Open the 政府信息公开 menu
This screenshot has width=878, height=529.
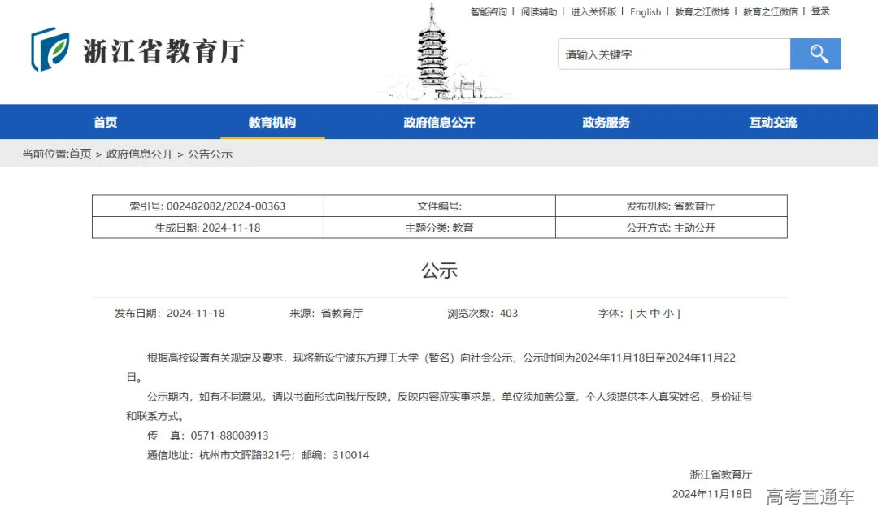(439, 122)
